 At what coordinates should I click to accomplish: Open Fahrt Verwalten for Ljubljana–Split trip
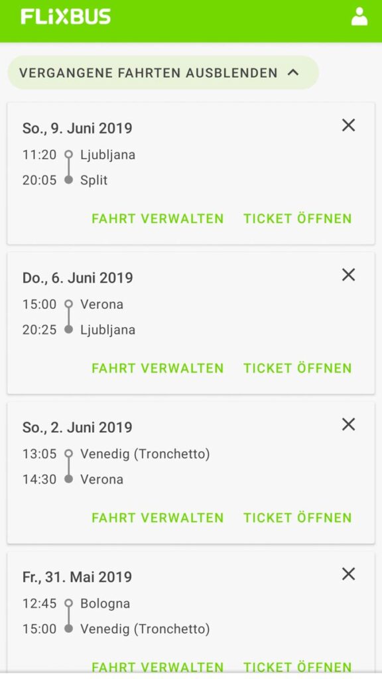coord(158,218)
